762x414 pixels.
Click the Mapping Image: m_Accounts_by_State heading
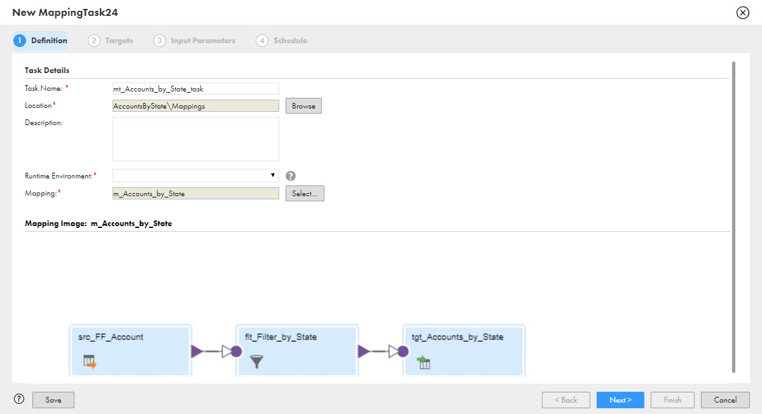click(x=98, y=224)
